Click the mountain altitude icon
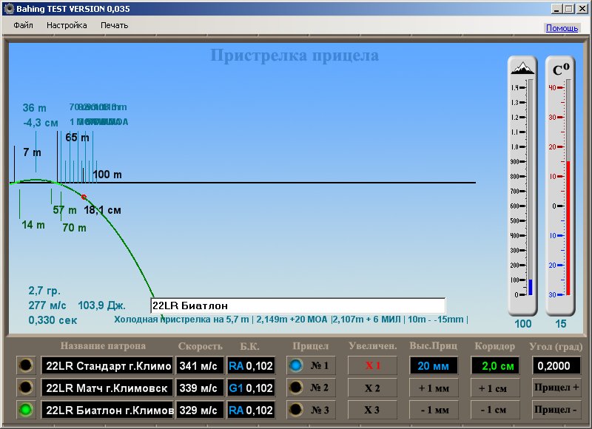Image resolution: width=592 pixels, height=429 pixels. coord(522,68)
